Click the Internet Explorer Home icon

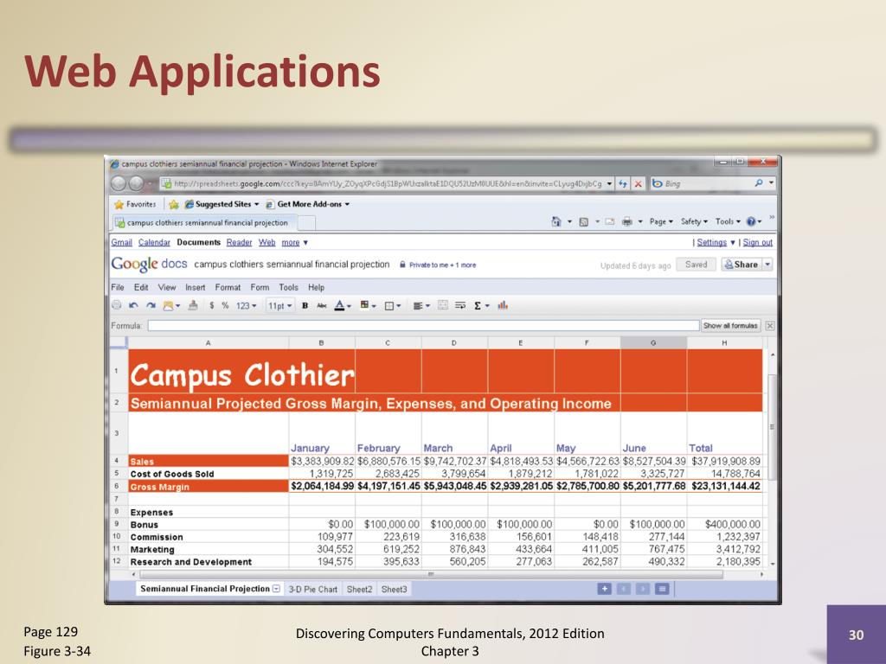pos(556,222)
